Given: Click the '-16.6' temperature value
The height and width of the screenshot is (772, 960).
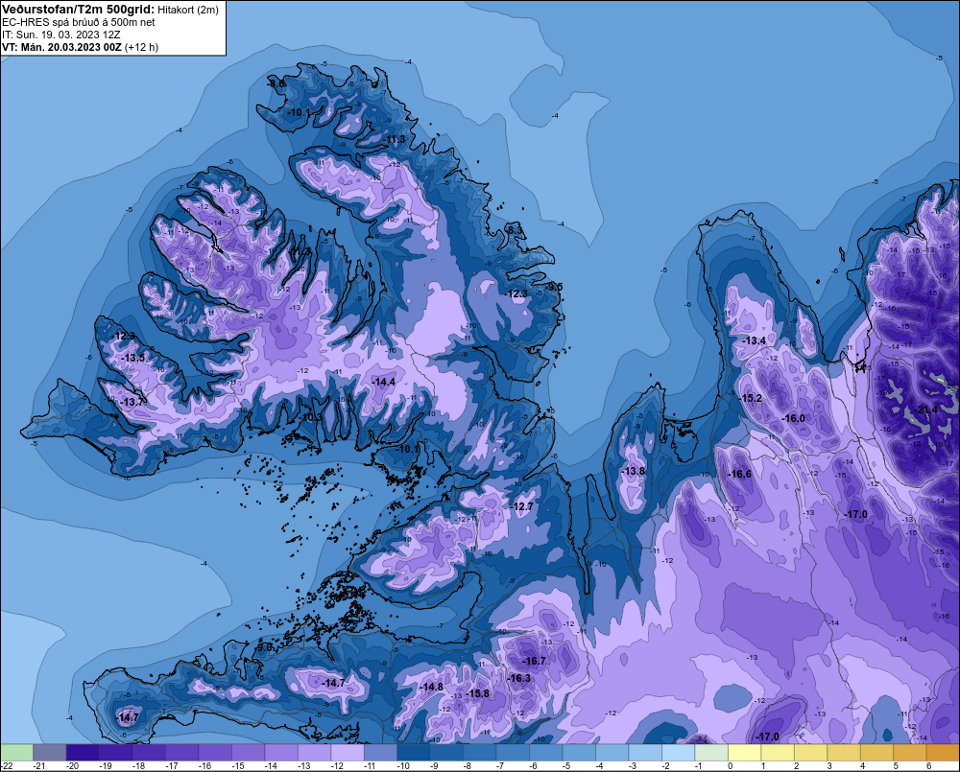Looking at the screenshot, I should coord(739,474).
